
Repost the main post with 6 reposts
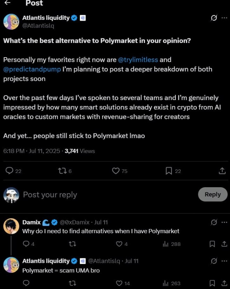point(61,171)
